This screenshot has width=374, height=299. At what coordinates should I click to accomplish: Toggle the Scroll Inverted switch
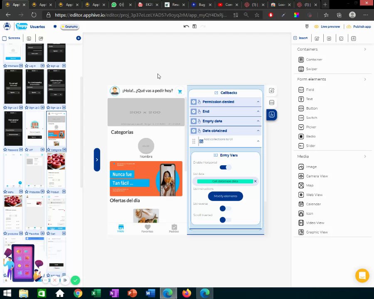225,220
